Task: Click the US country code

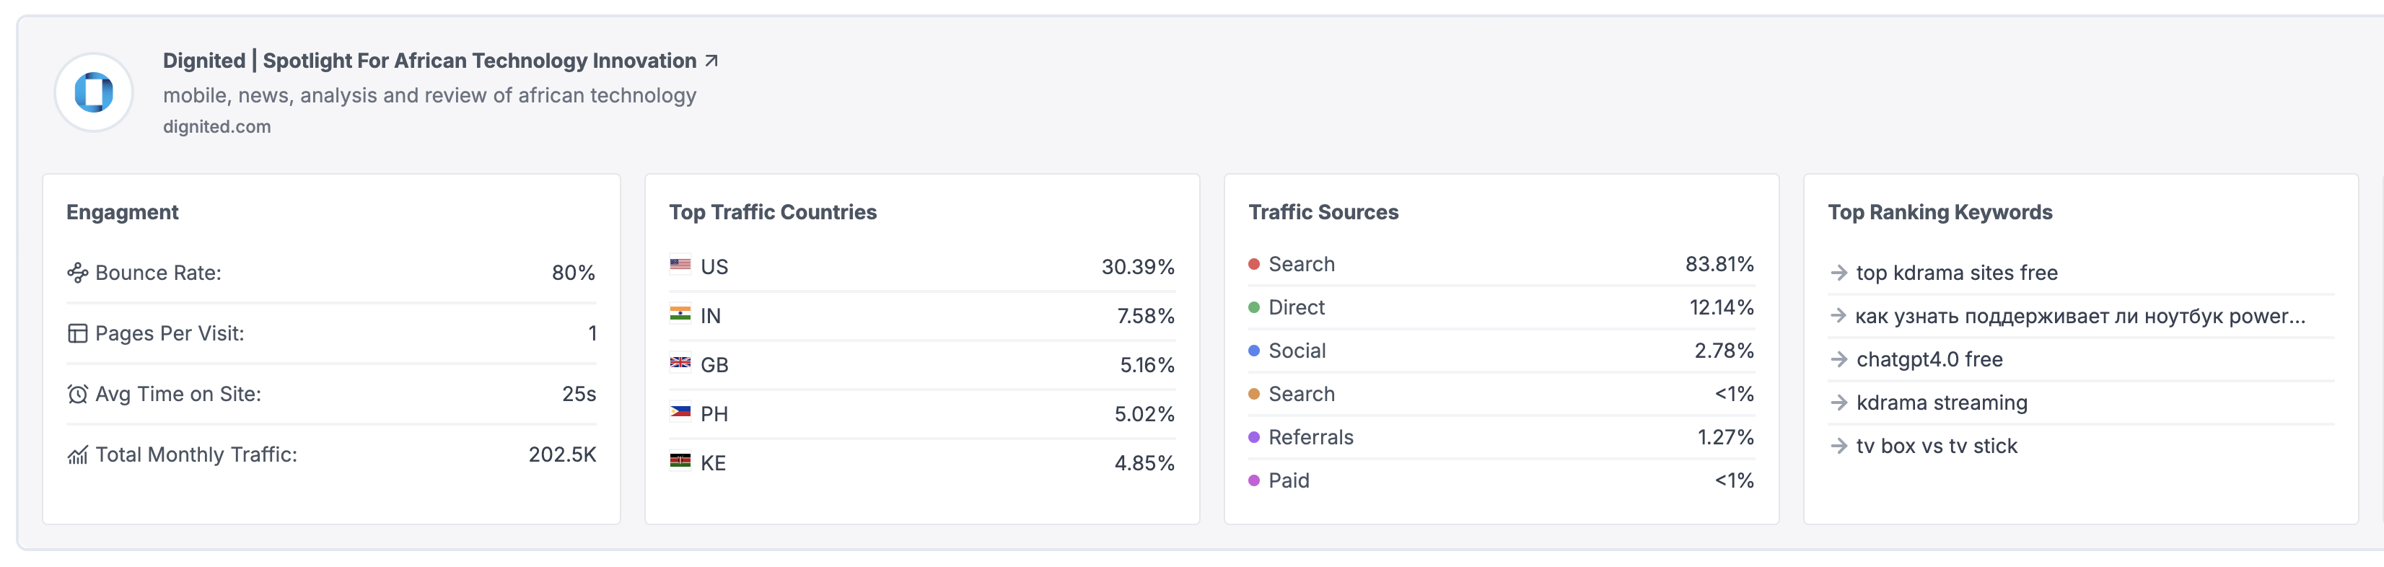Action: [714, 268]
